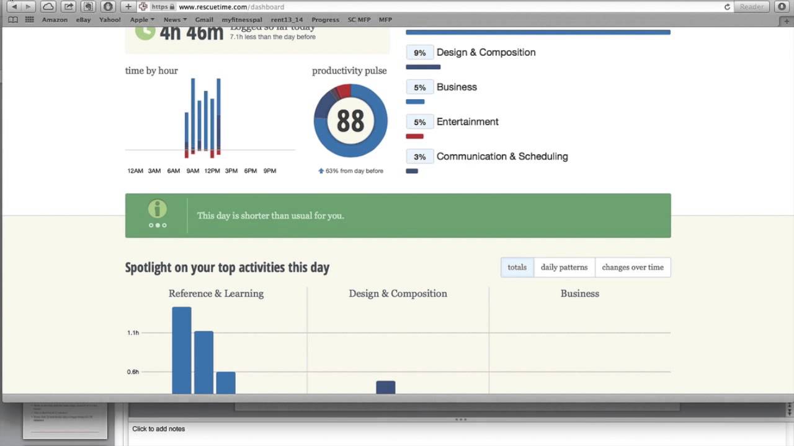Click the Business spotlight column heading
Screen dimensions: 794x446
tap(580, 294)
